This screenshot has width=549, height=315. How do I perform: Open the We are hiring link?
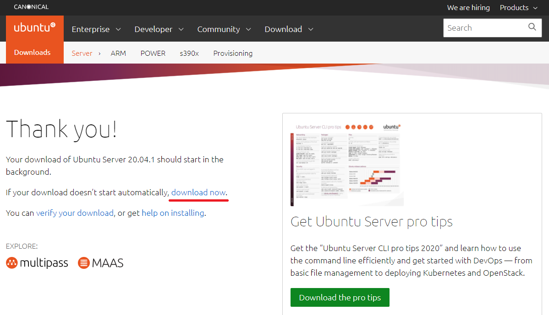[x=468, y=8]
